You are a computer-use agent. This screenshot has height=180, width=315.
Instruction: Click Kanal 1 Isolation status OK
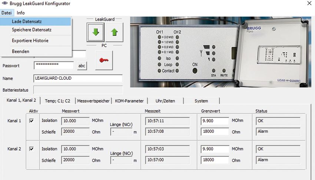click(278, 121)
